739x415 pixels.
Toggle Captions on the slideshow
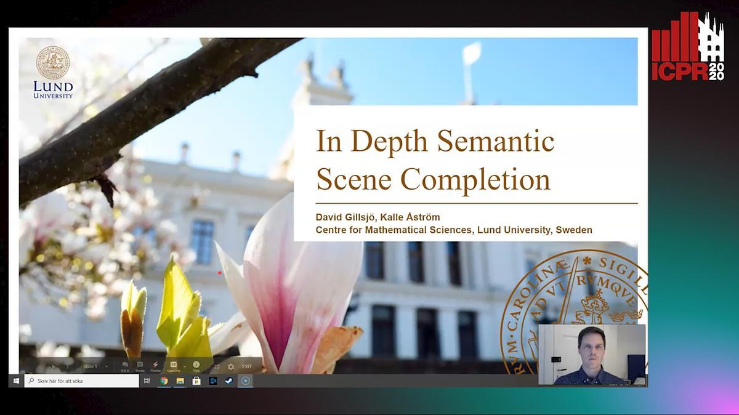point(173,366)
